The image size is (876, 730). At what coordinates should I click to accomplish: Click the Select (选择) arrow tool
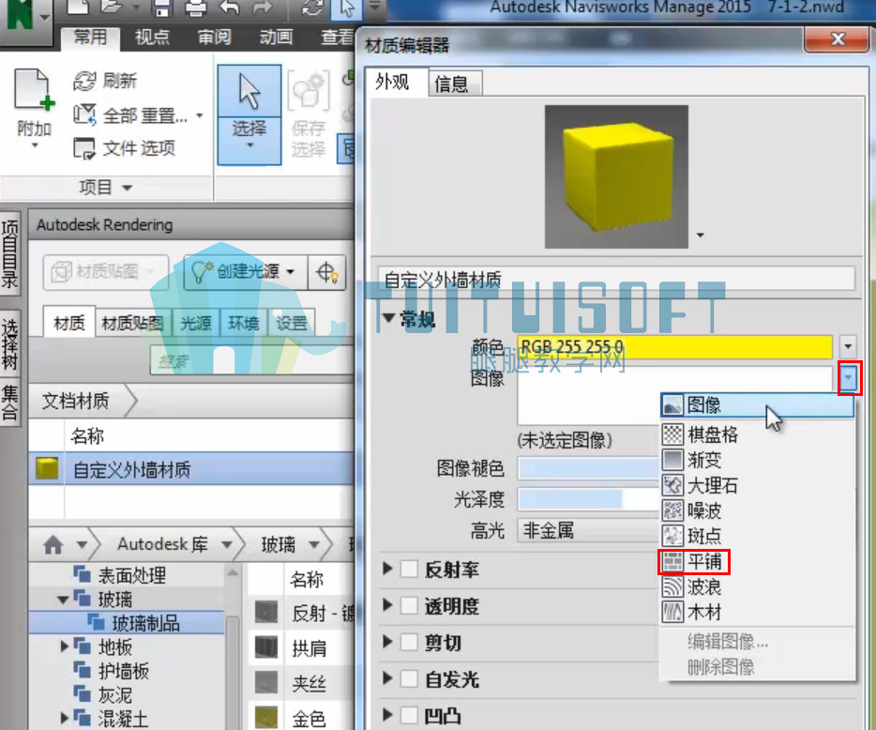click(249, 91)
